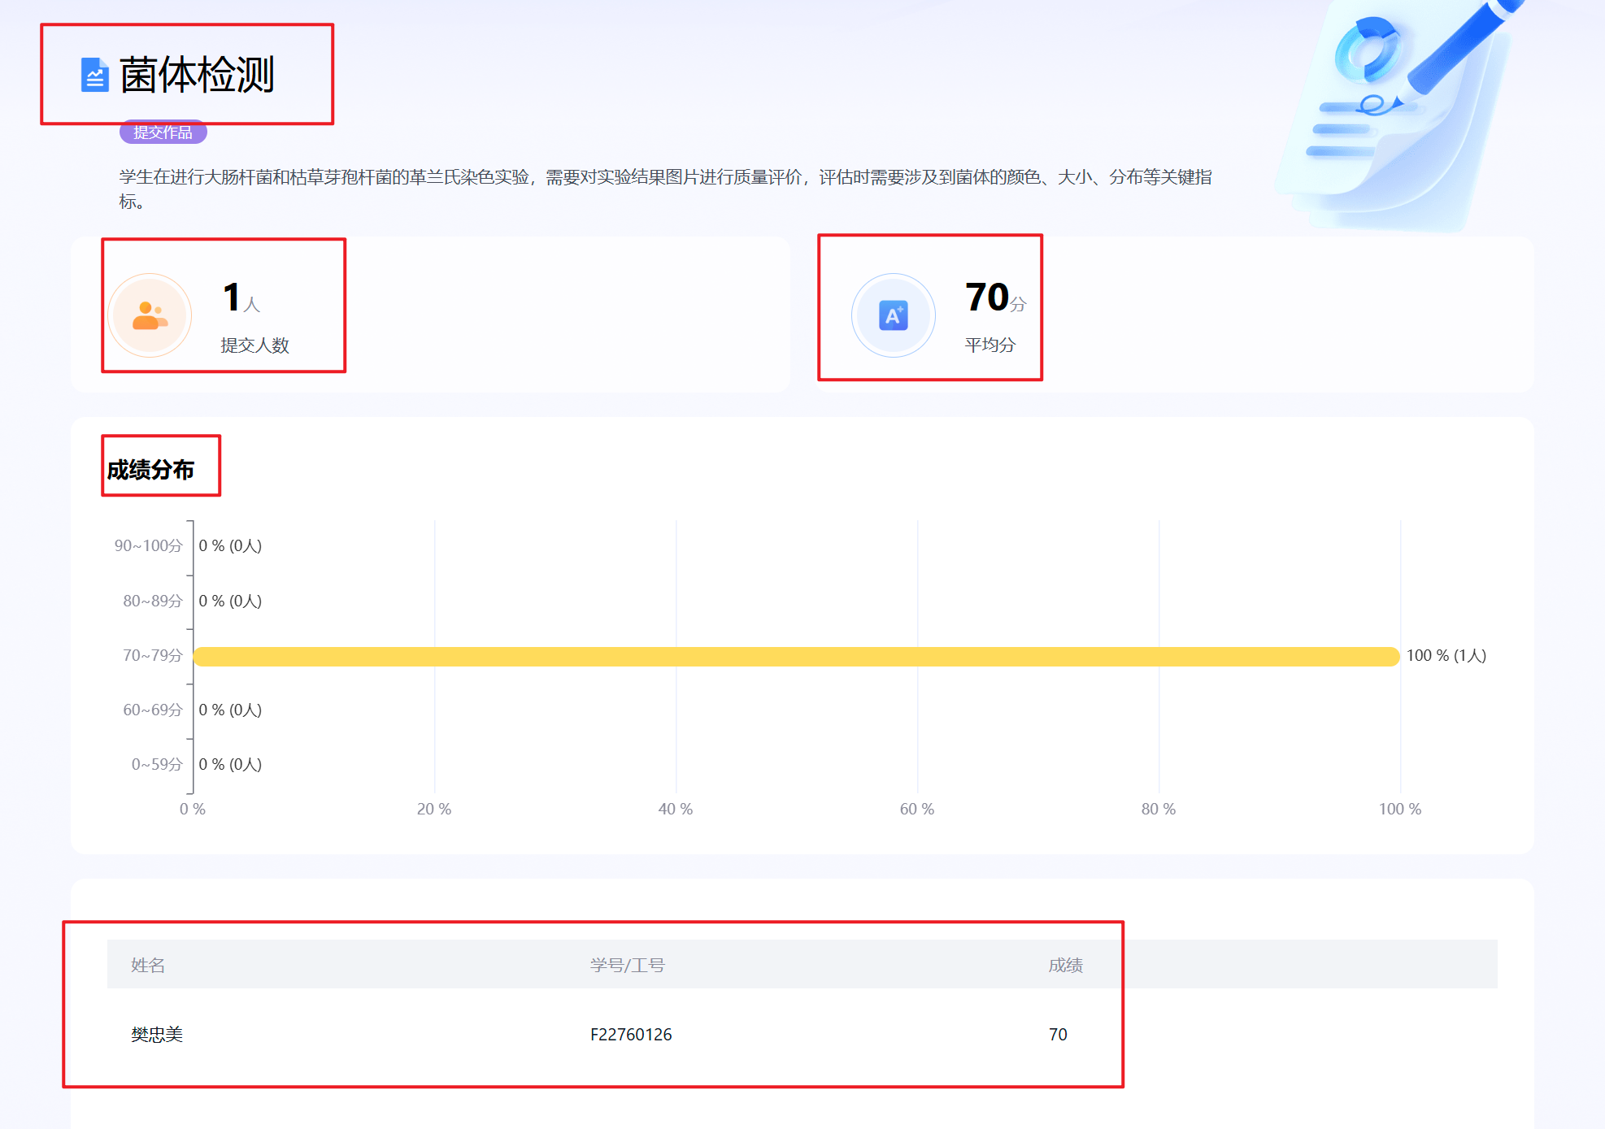The image size is (1605, 1129).
Task: Click the orange submitters people icon
Action: [150, 315]
